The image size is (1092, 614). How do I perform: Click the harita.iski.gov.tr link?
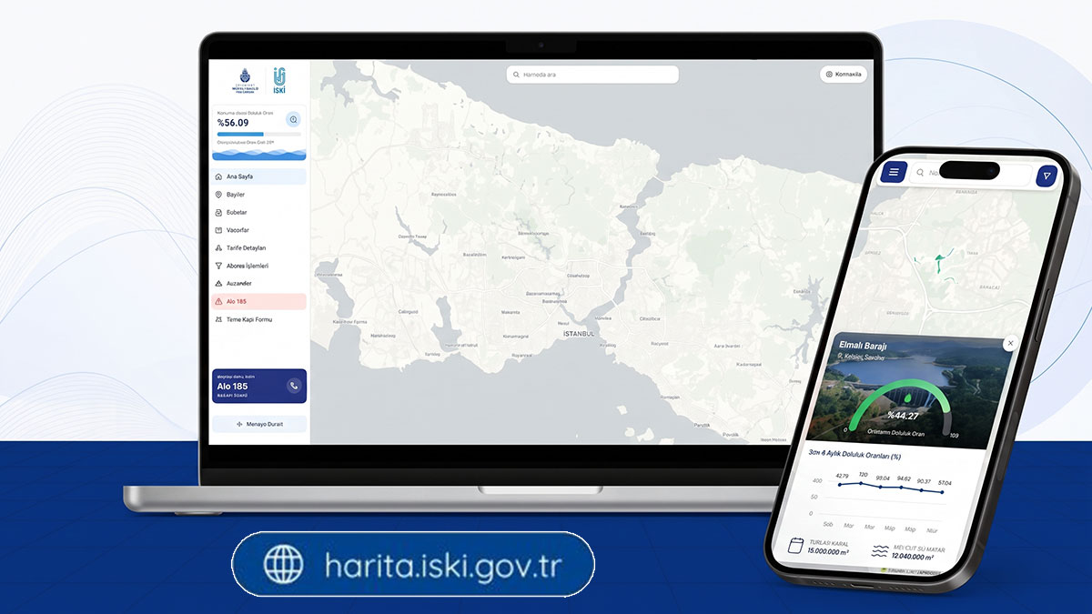pyautogui.click(x=443, y=566)
